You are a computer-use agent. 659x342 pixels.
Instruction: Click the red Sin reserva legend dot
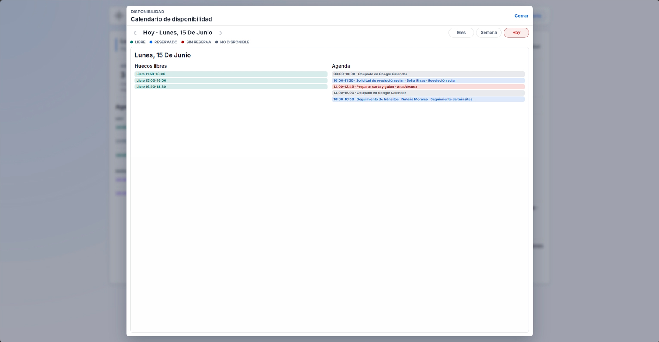coord(183,42)
